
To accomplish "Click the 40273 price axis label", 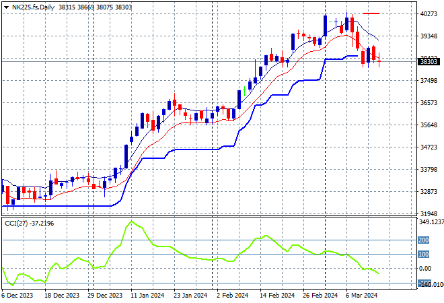I will coord(429,14).
